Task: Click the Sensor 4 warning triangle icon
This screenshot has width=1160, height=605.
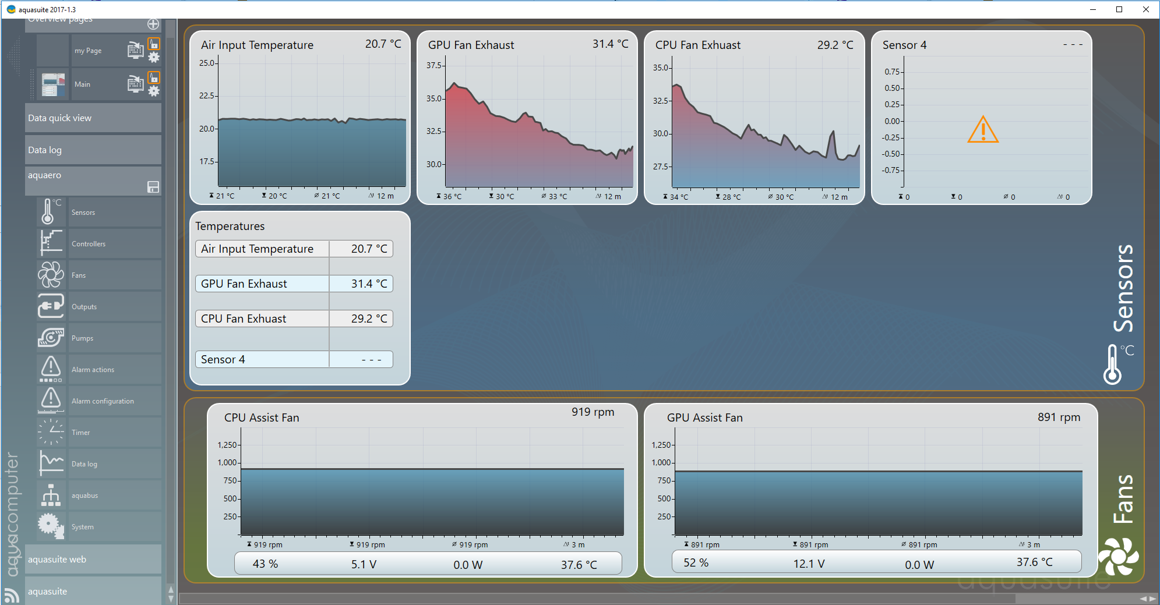Action: pos(983,129)
